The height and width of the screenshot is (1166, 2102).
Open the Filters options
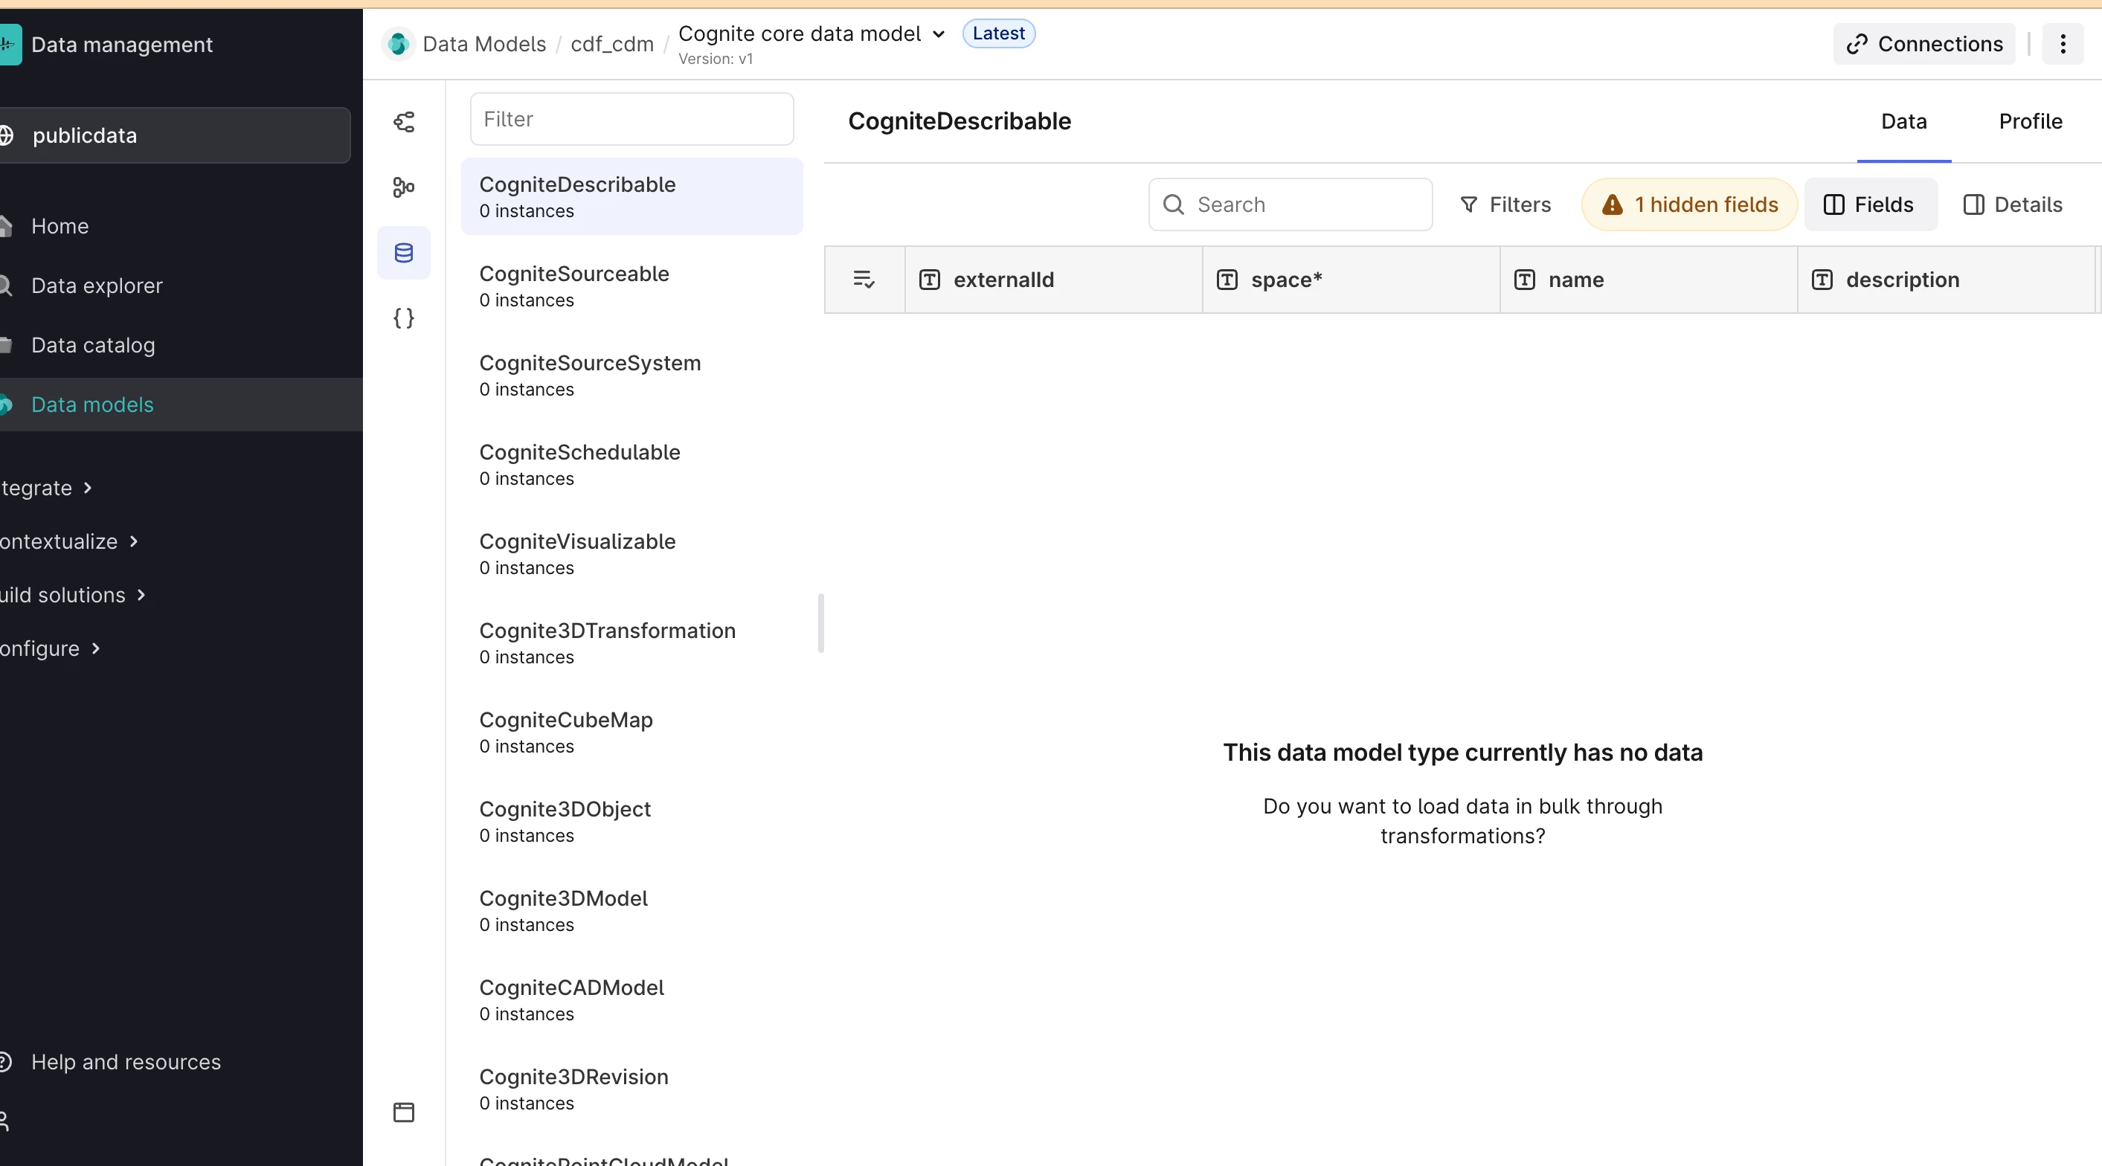(x=1505, y=204)
